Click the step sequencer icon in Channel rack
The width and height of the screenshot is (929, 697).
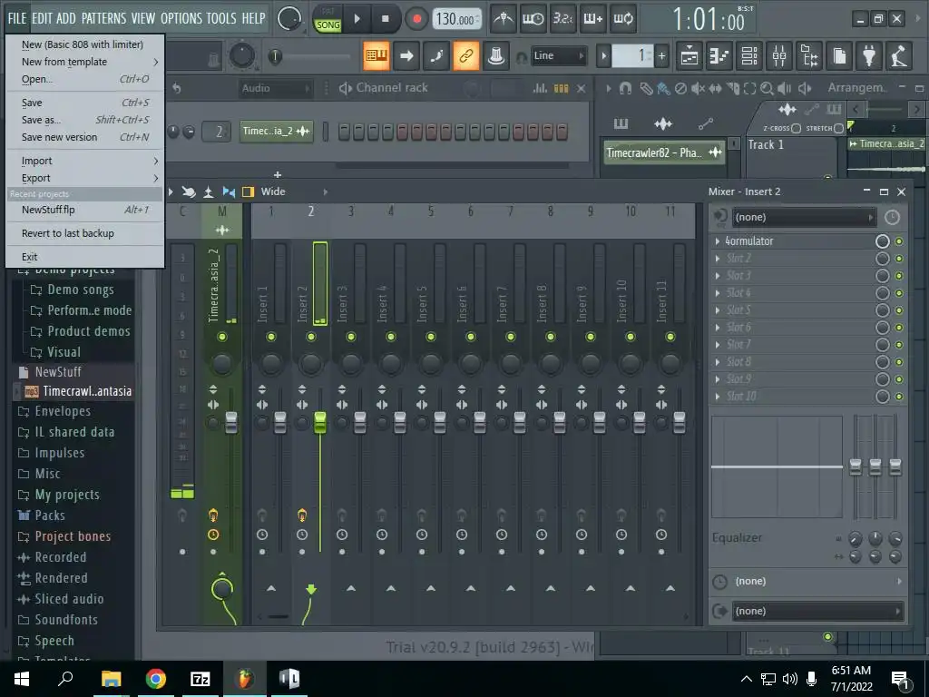[x=561, y=88]
